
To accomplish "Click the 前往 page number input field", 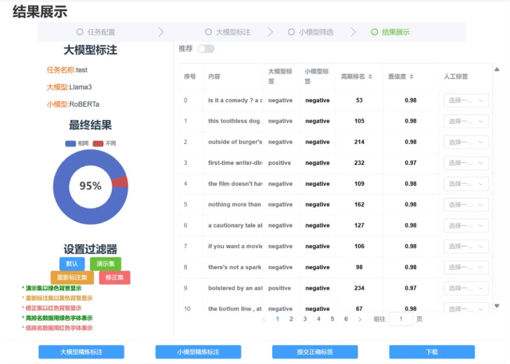I will click(x=401, y=319).
